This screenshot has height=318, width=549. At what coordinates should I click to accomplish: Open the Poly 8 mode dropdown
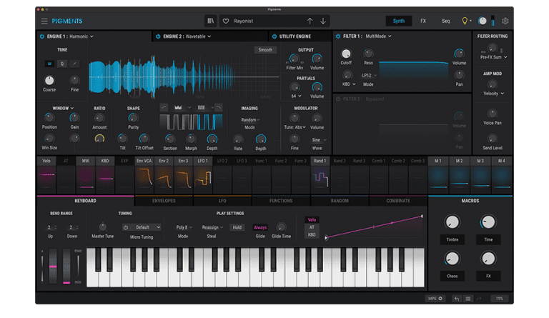(x=183, y=227)
